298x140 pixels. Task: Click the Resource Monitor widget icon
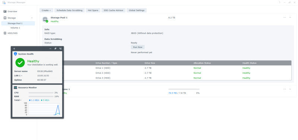coord(15,88)
